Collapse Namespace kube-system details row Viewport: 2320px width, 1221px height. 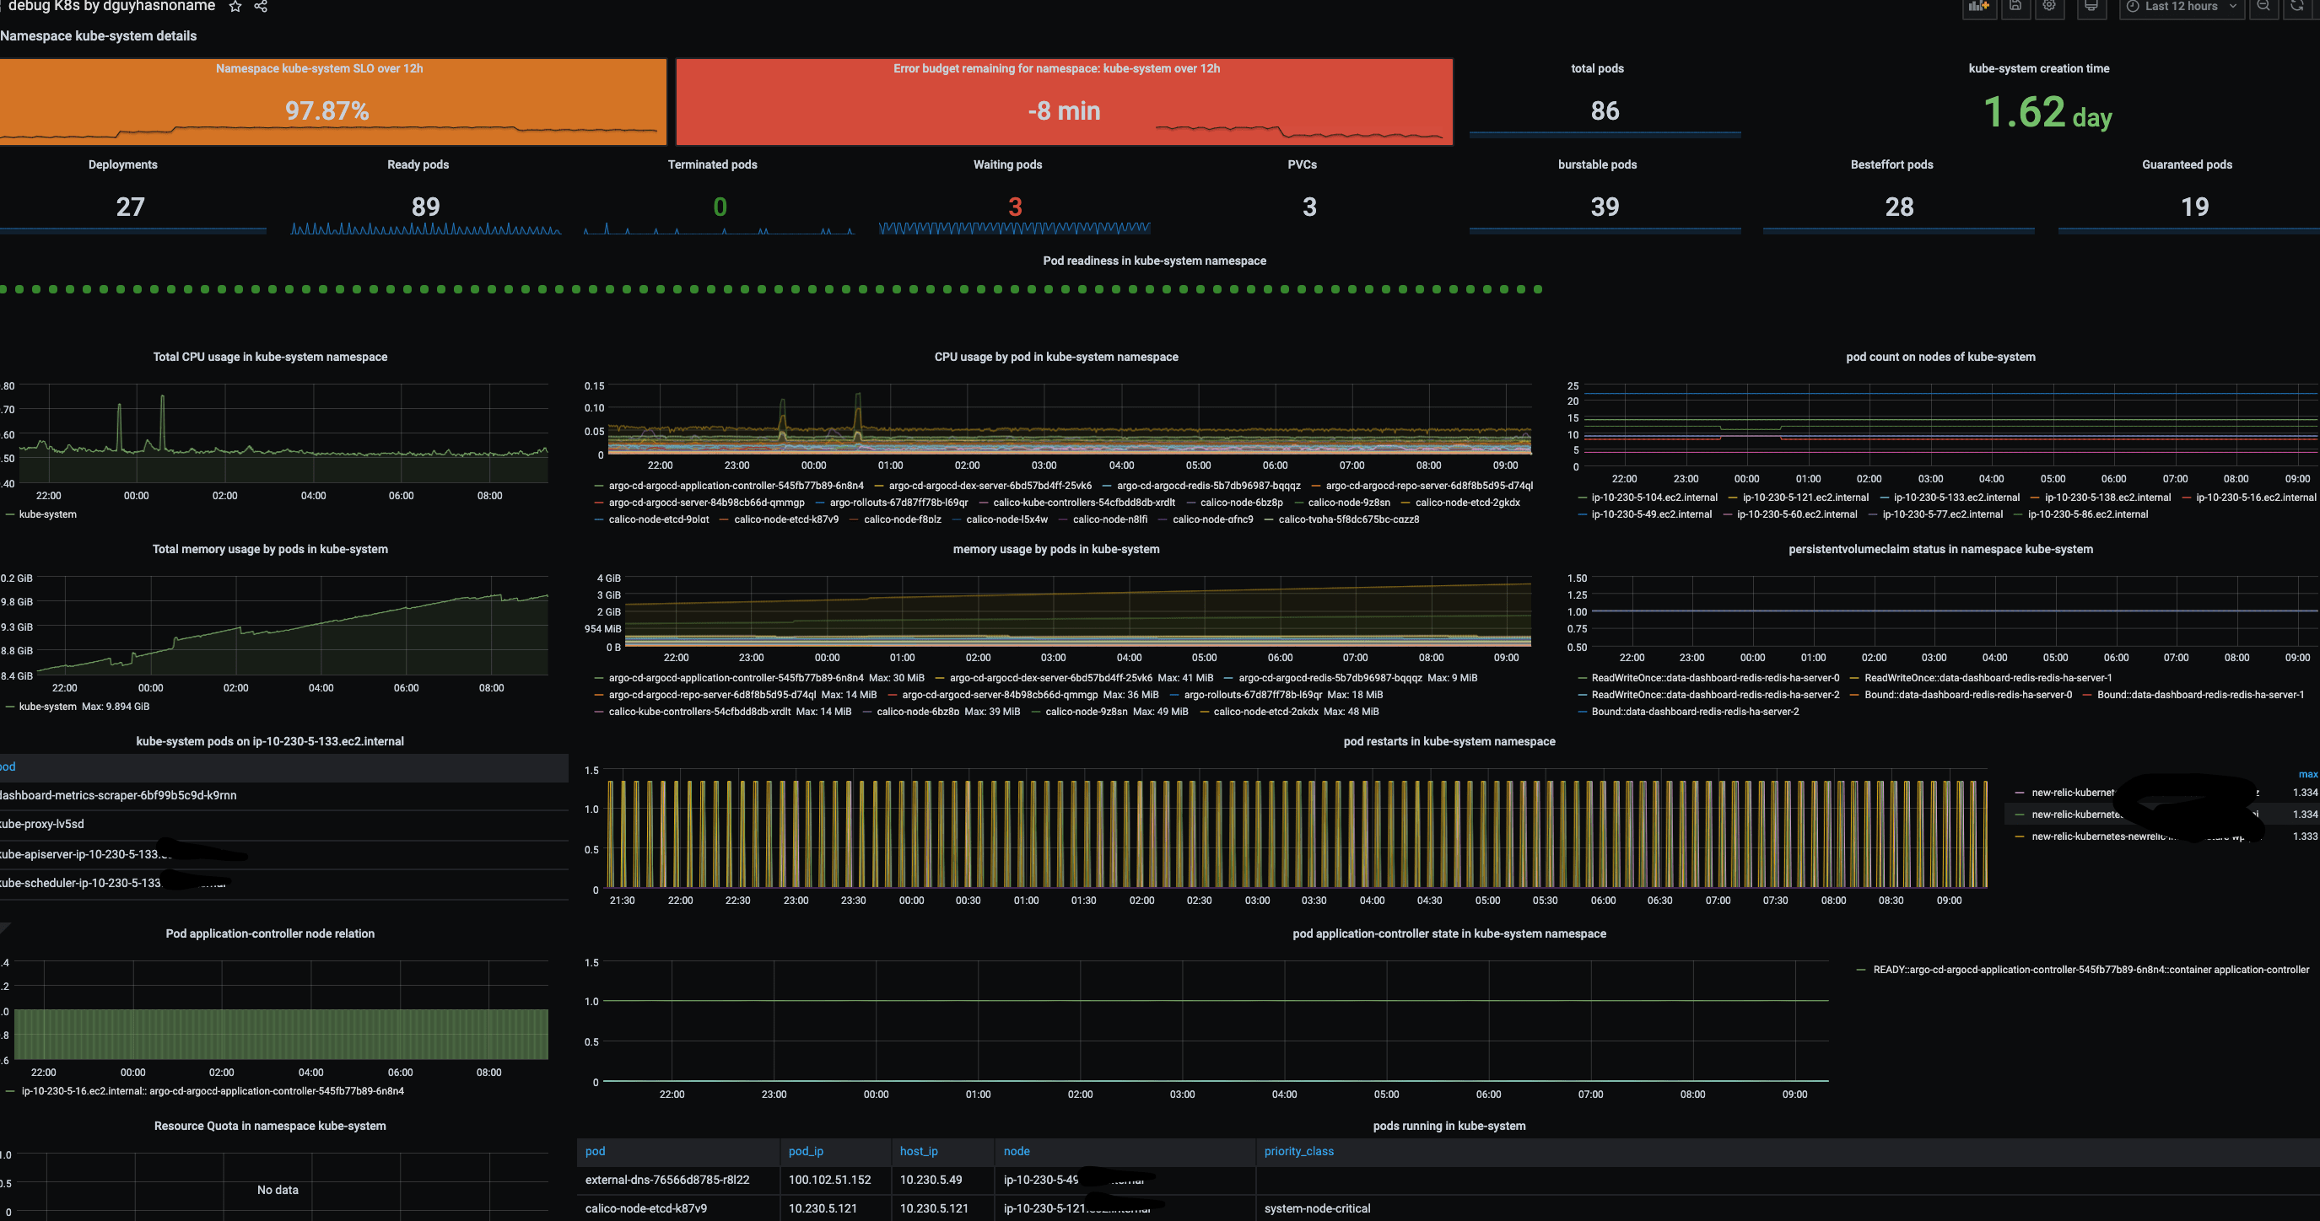click(98, 36)
